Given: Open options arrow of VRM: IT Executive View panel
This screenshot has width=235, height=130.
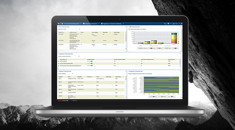Looking at the screenshot, I should click(x=180, y=27).
